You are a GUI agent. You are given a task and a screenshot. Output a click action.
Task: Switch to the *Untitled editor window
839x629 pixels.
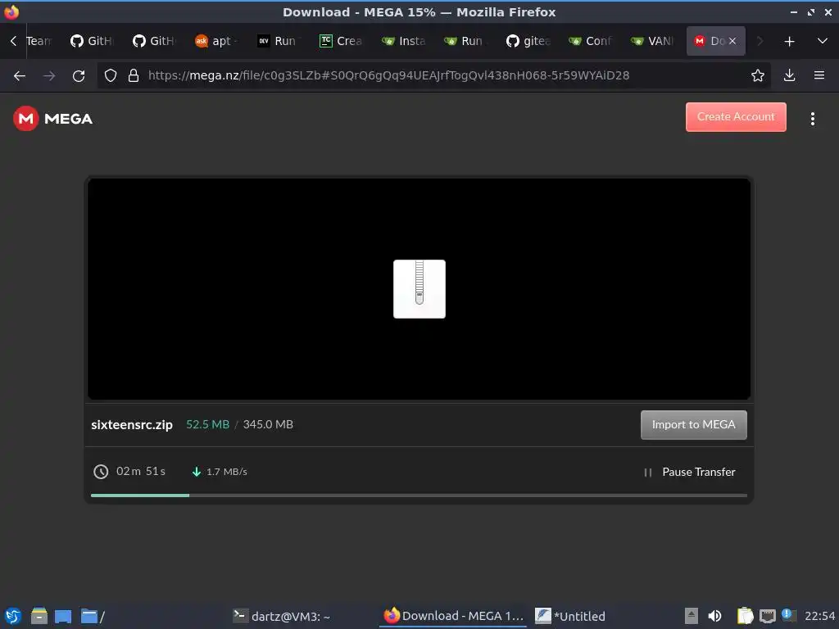click(570, 616)
